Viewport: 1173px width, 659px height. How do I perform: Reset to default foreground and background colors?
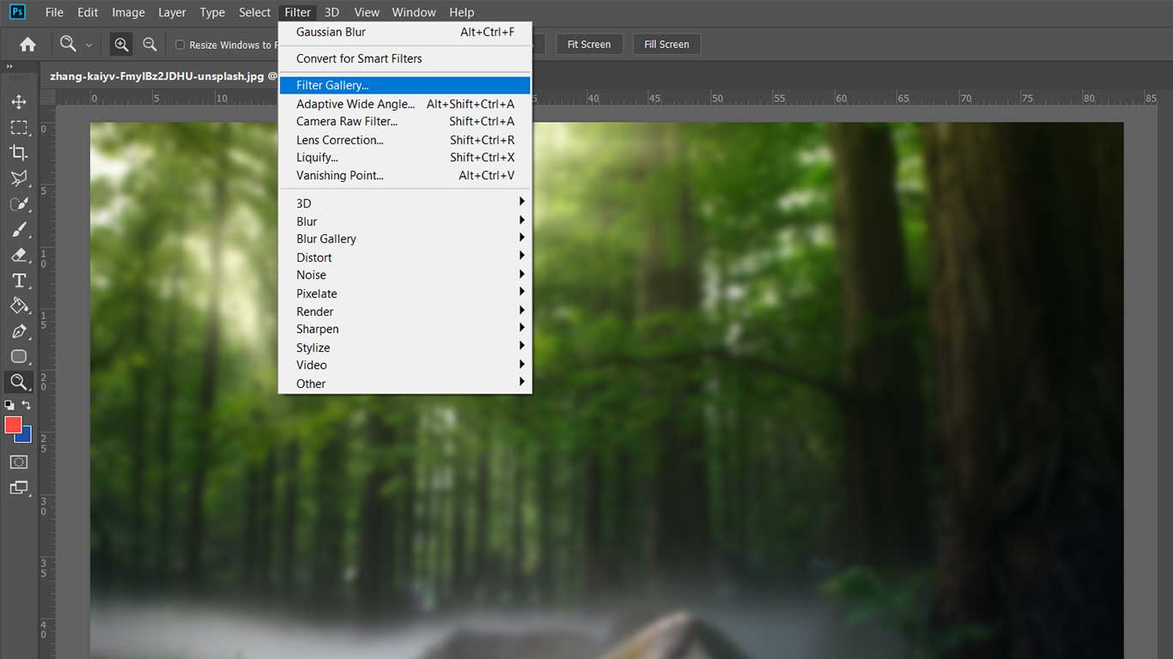coord(9,405)
